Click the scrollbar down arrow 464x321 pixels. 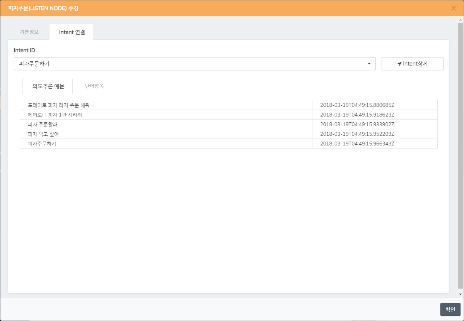[x=460, y=294]
